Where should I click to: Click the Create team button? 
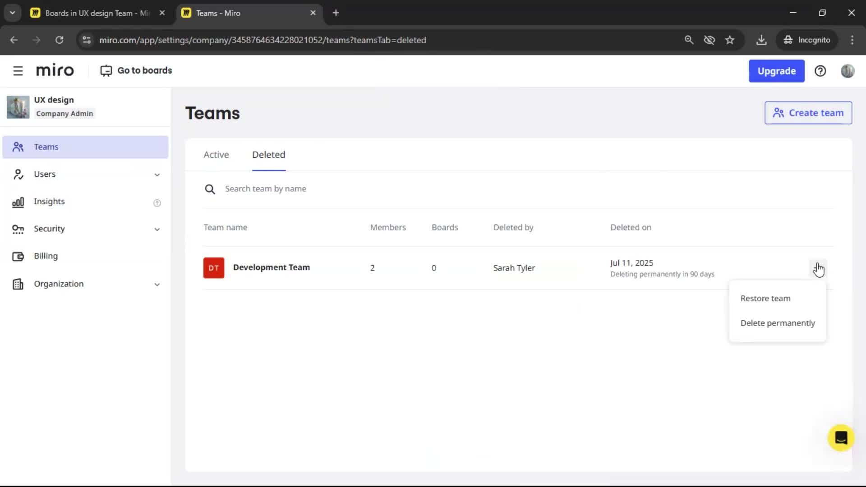tap(808, 113)
